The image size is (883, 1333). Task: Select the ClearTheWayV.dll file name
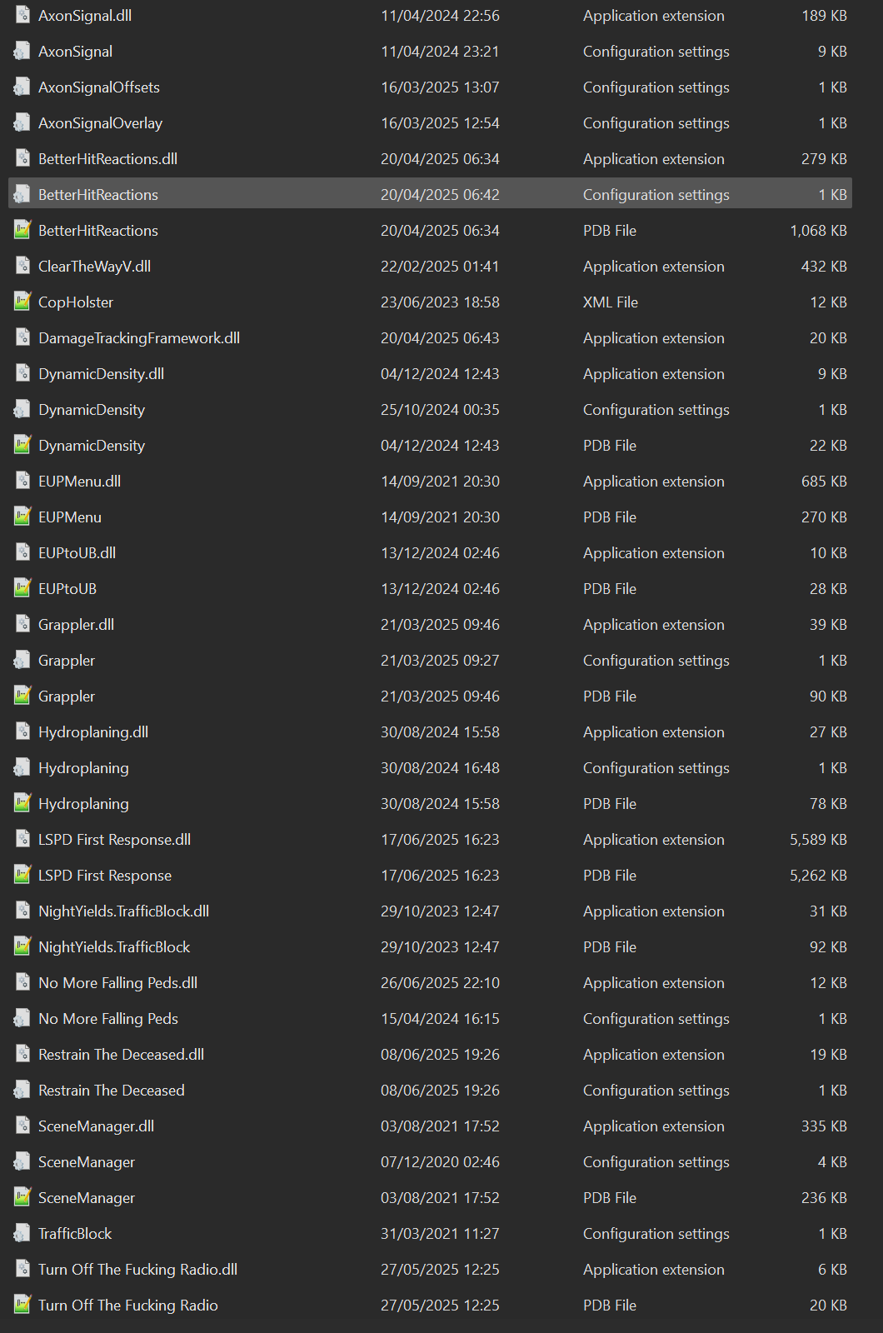[x=94, y=267]
